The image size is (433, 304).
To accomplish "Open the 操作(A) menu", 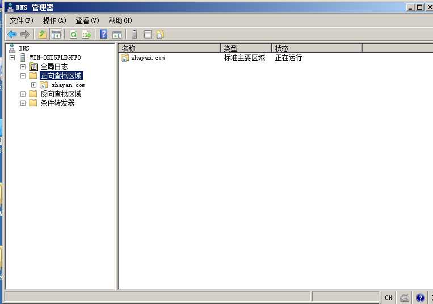I will coord(54,20).
